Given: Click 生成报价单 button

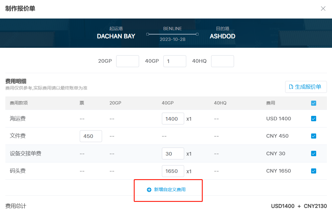Looking at the screenshot, I should pos(306,87).
